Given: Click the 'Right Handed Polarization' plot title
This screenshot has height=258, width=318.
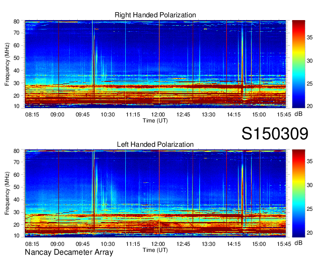Looking at the screenshot, I should (155, 15).
